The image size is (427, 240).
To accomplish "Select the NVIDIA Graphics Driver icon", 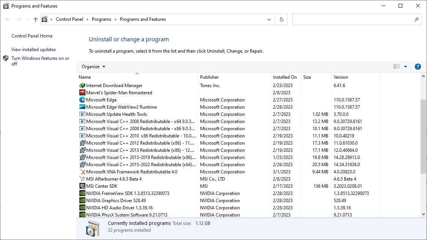I will [x=82, y=201].
